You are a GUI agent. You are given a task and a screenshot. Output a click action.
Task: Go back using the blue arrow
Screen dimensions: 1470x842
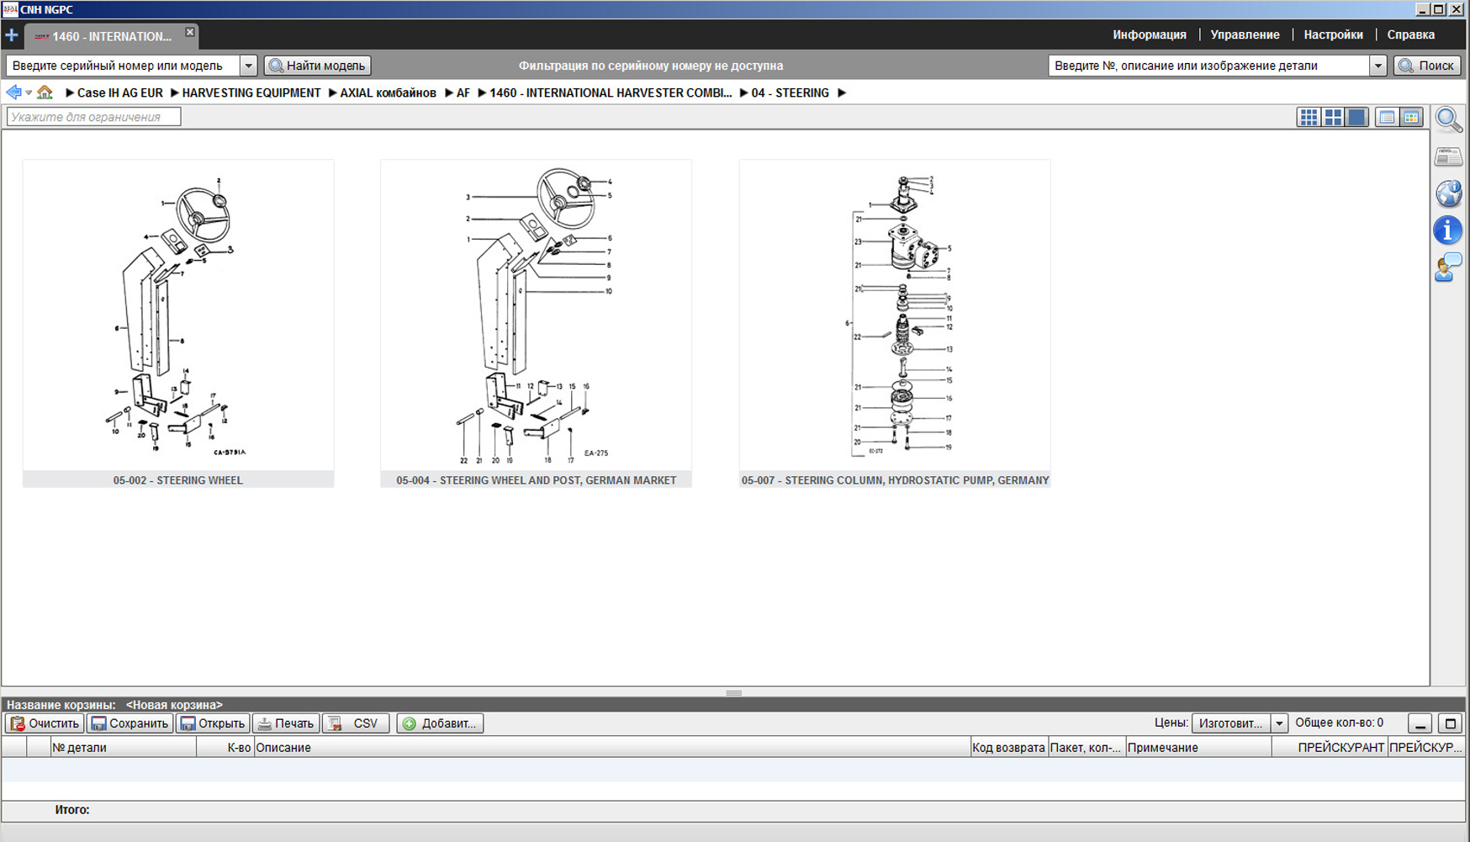[13, 93]
